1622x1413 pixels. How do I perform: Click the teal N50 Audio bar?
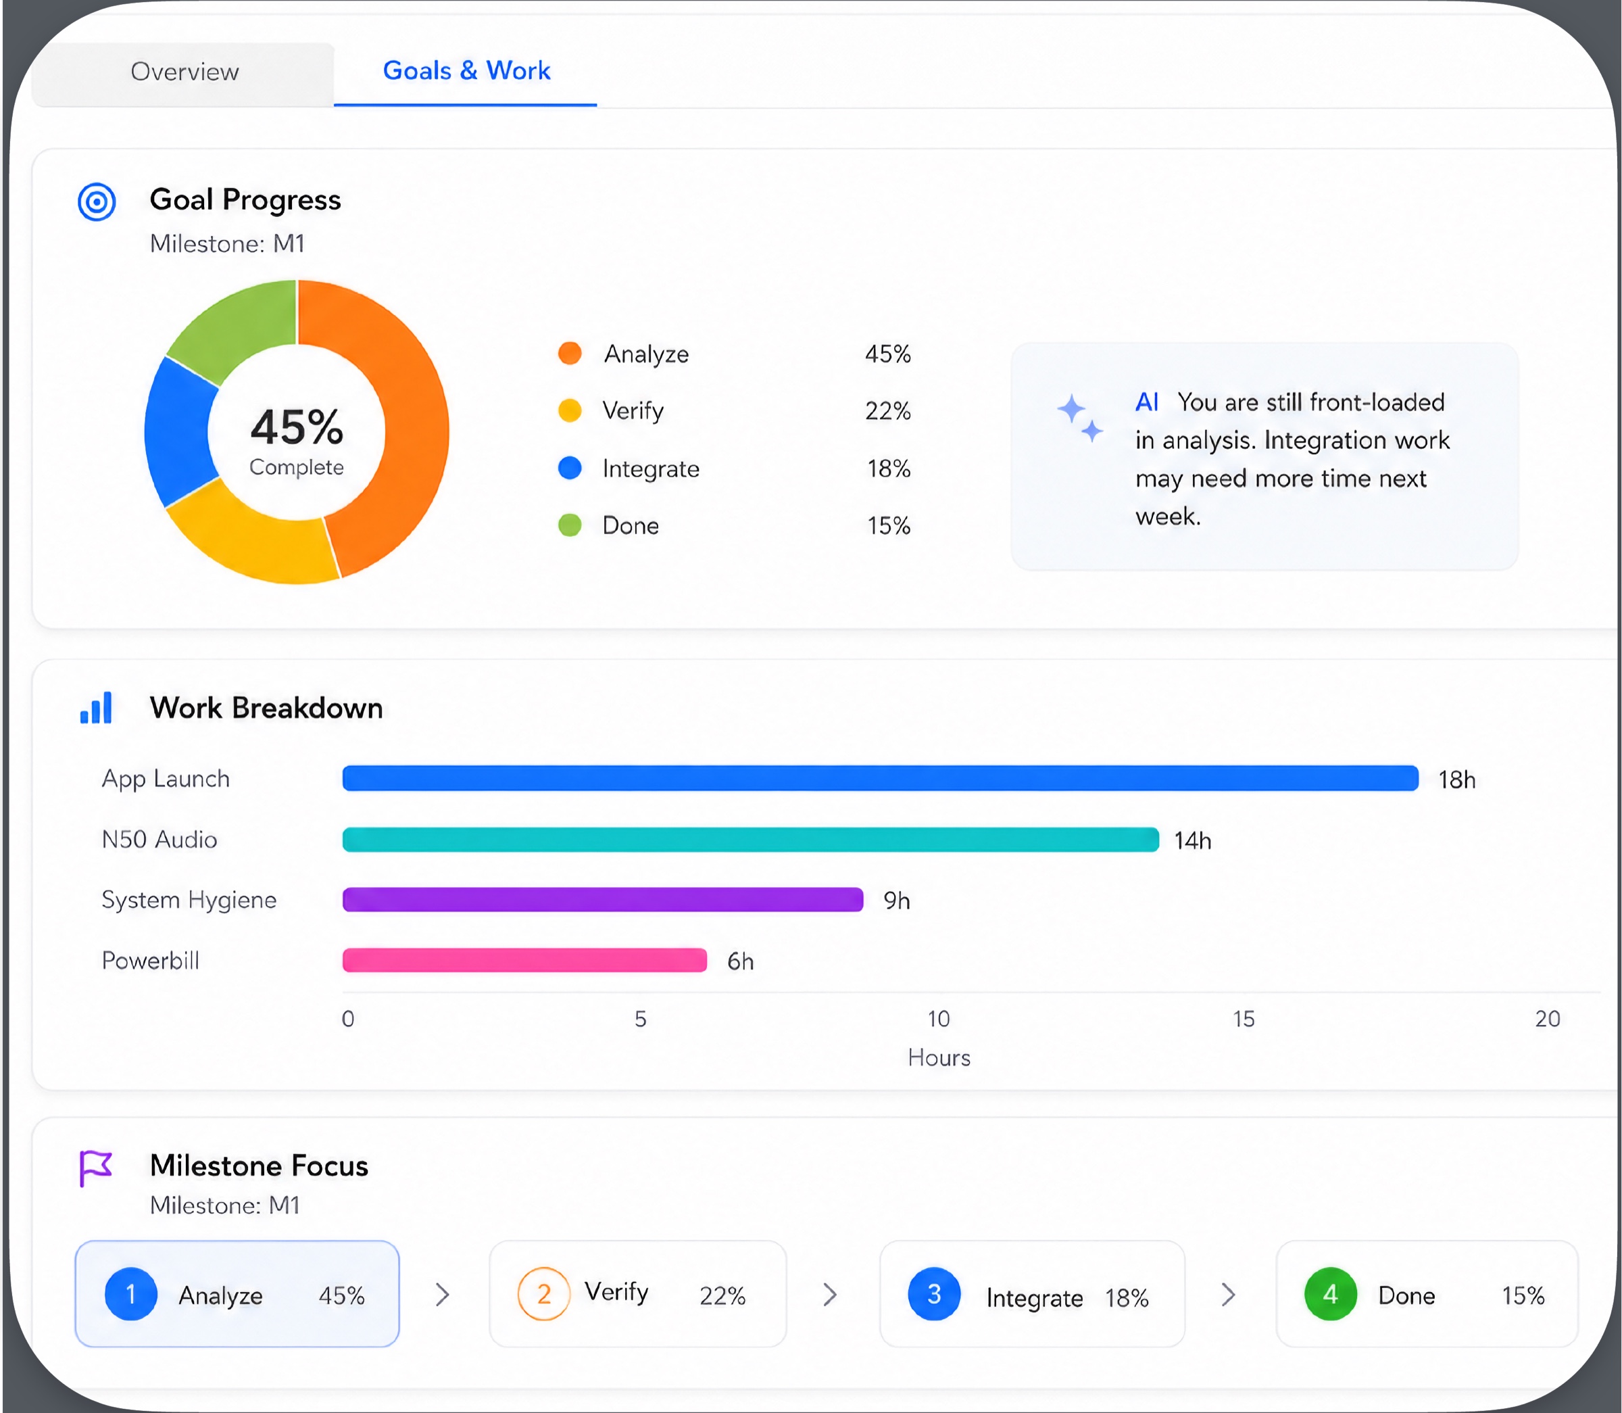pyautogui.click(x=750, y=839)
